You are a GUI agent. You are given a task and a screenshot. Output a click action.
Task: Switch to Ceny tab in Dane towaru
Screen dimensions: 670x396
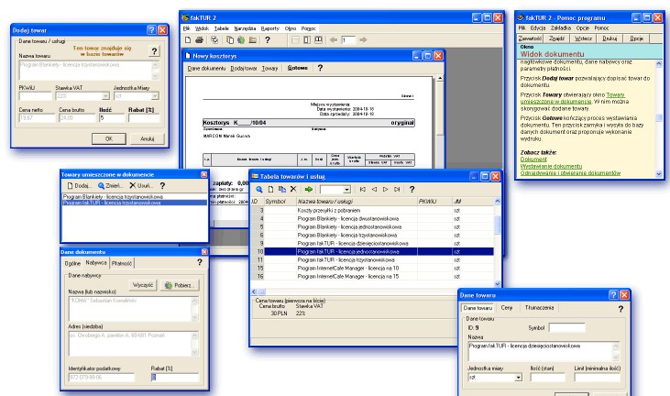(507, 308)
